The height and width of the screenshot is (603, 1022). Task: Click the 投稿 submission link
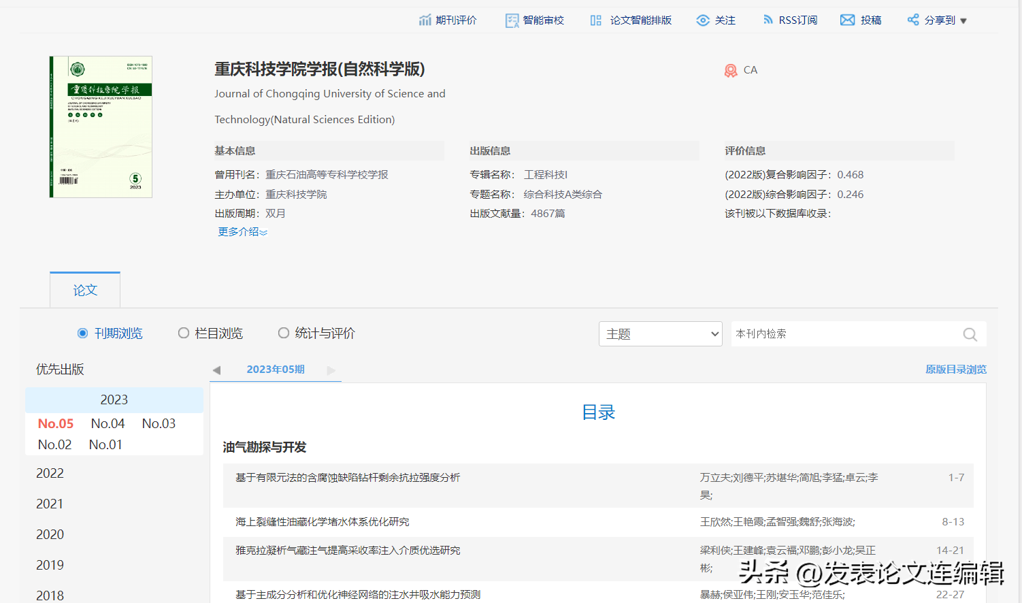coord(871,20)
